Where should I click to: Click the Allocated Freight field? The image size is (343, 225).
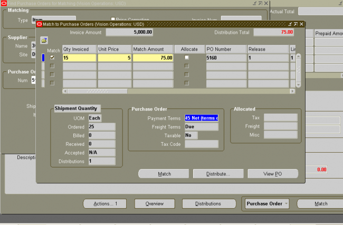point(281,126)
